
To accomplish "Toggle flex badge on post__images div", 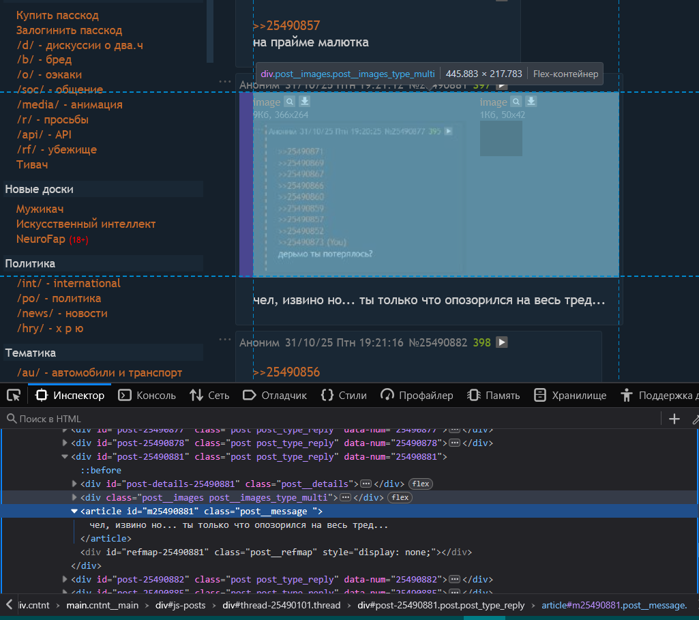I will pos(400,497).
